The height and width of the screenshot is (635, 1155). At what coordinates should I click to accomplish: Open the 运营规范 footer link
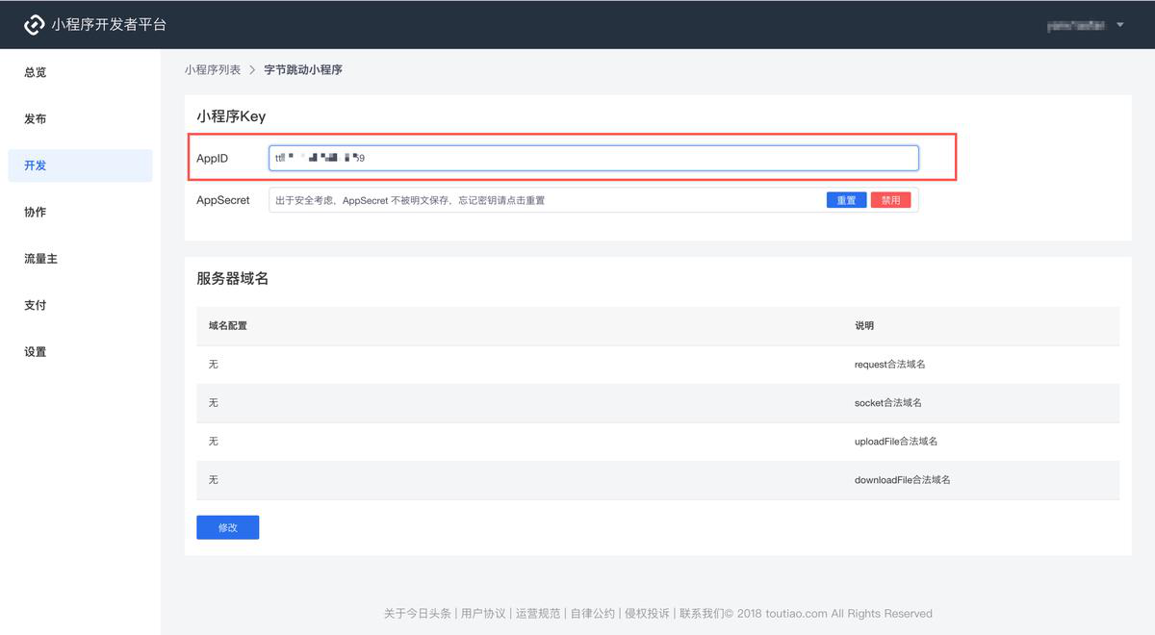538,614
